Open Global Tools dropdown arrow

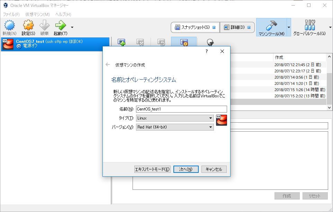[330, 27]
